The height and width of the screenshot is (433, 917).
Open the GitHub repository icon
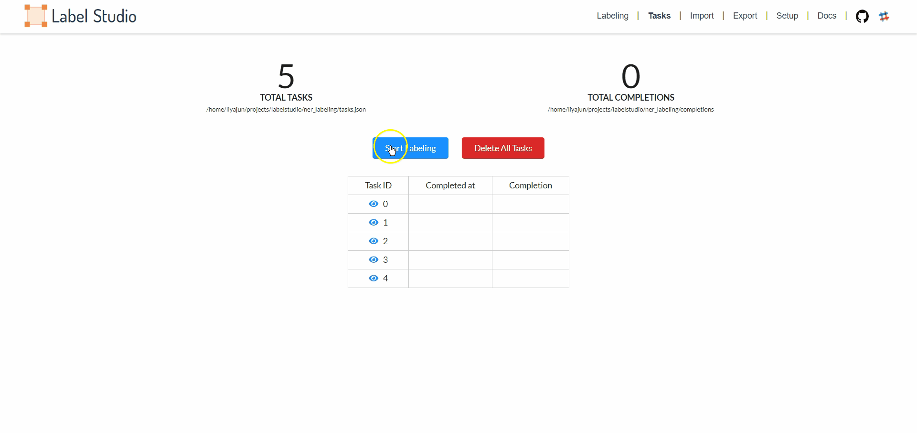point(862,16)
